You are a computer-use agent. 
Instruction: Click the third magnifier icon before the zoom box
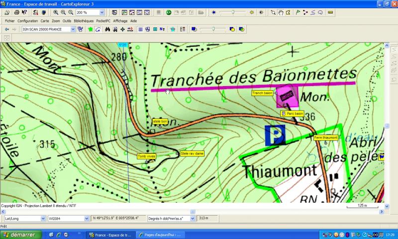point(71,12)
